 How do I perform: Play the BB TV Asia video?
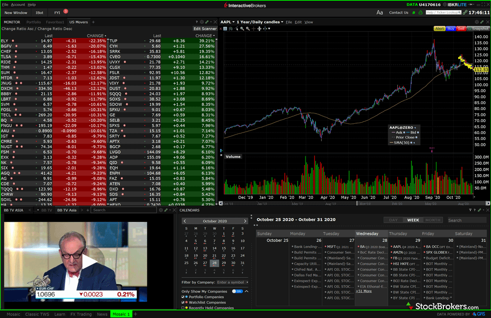[x=89, y=262]
